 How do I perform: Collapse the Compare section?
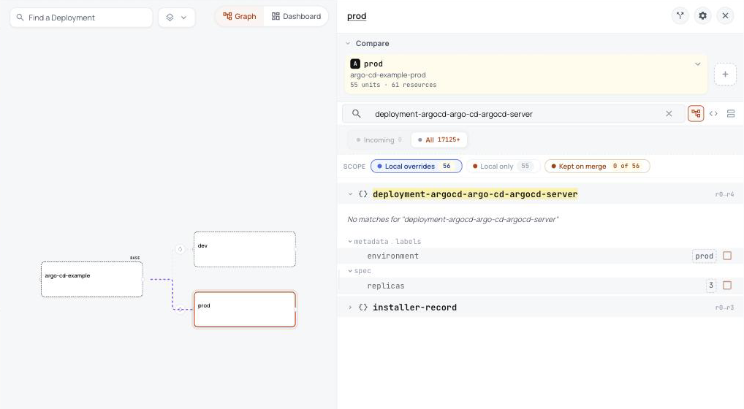[x=348, y=43]
